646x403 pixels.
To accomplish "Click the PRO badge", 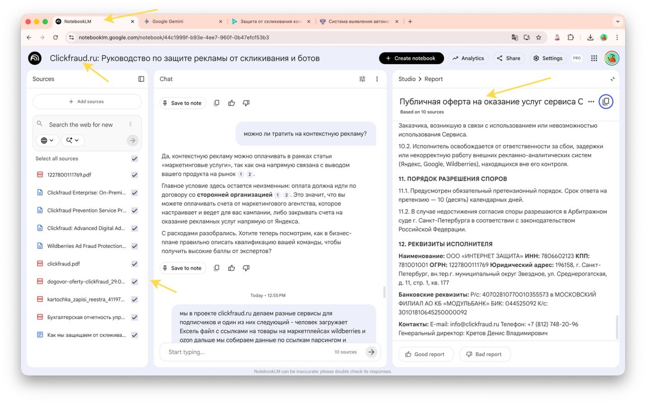I will point(577,58).
